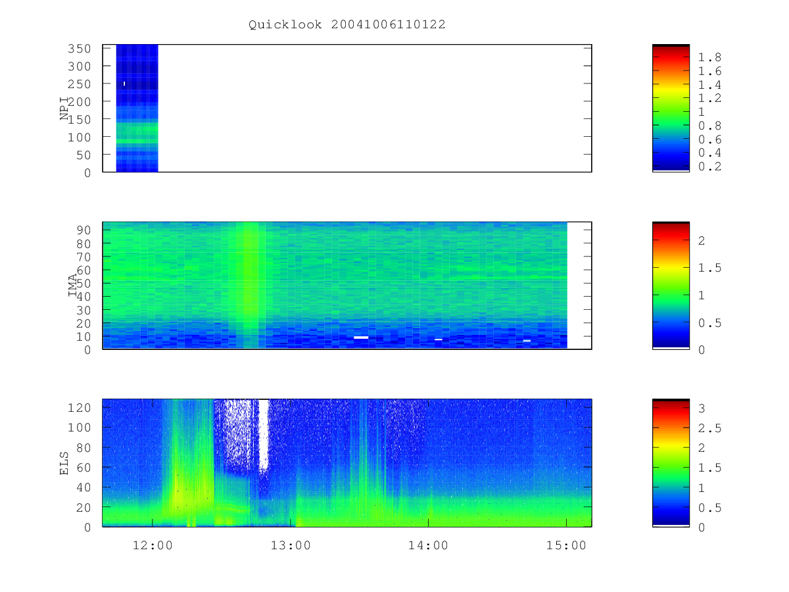Click the 3 label on ELS colorbar
The height and width of the screenshot is (592, 789).
pyautogui.click(x=702, y=408)
